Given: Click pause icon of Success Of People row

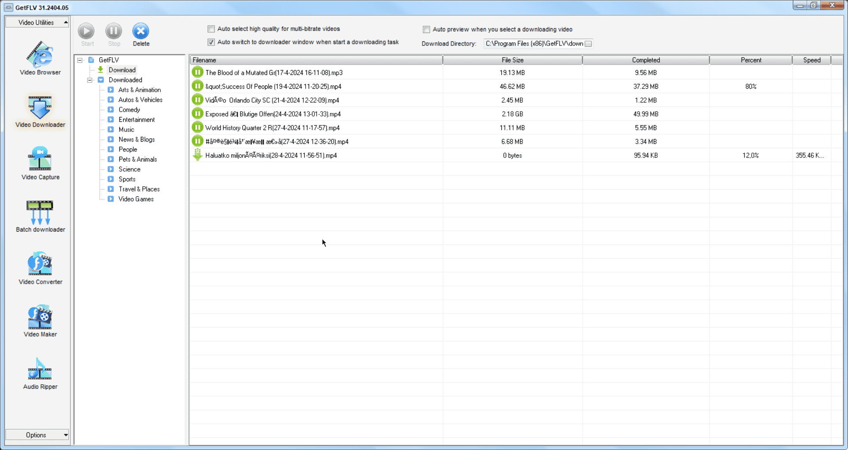Looking at the screenshot, I should pos(197,86).
